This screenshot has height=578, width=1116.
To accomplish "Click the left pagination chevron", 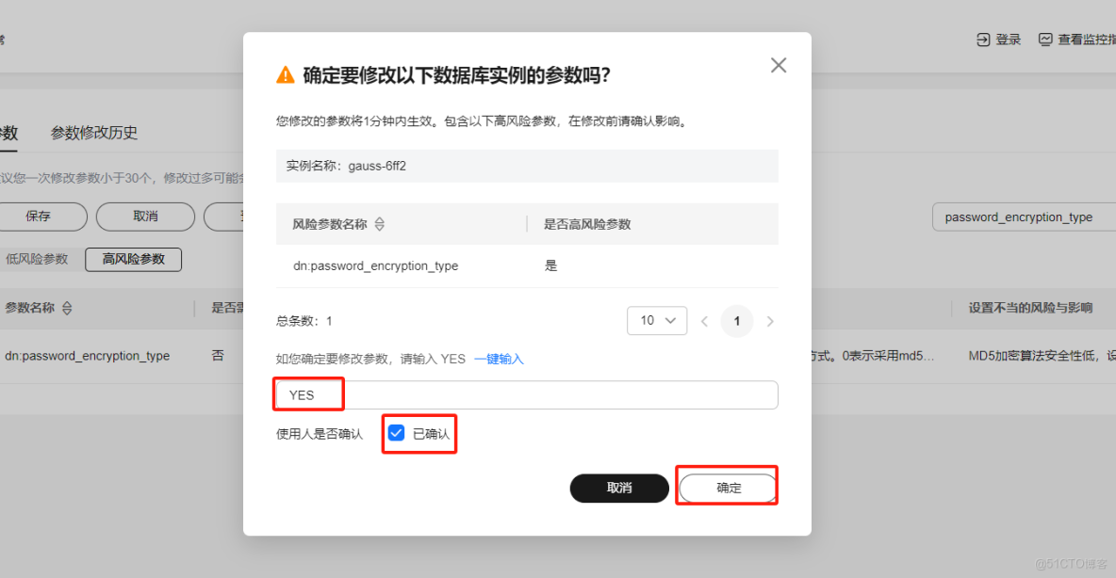I will tap(705, 320).
